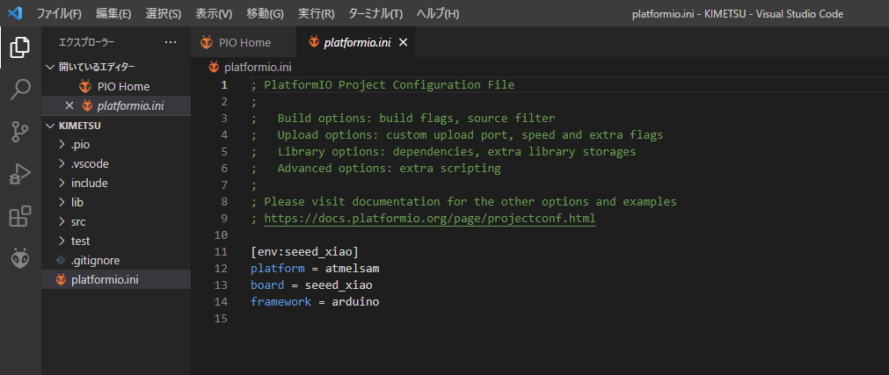This screenshot has width=889, height=375.
Task: Open the Explorer view in activity bar
Action: (20, 47)
